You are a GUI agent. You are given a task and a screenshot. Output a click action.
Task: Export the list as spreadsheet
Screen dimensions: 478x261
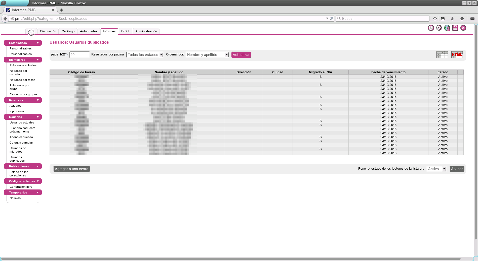coord(442,54)
